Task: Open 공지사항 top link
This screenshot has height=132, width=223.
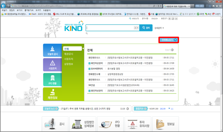Action: pos(145,19)
